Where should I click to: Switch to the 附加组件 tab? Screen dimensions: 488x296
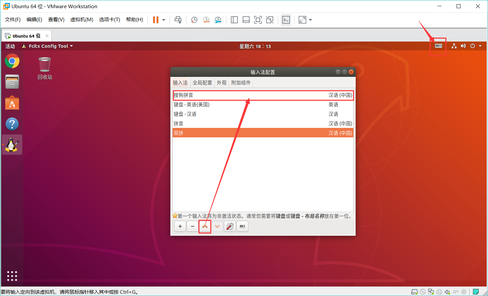point(241,83)
